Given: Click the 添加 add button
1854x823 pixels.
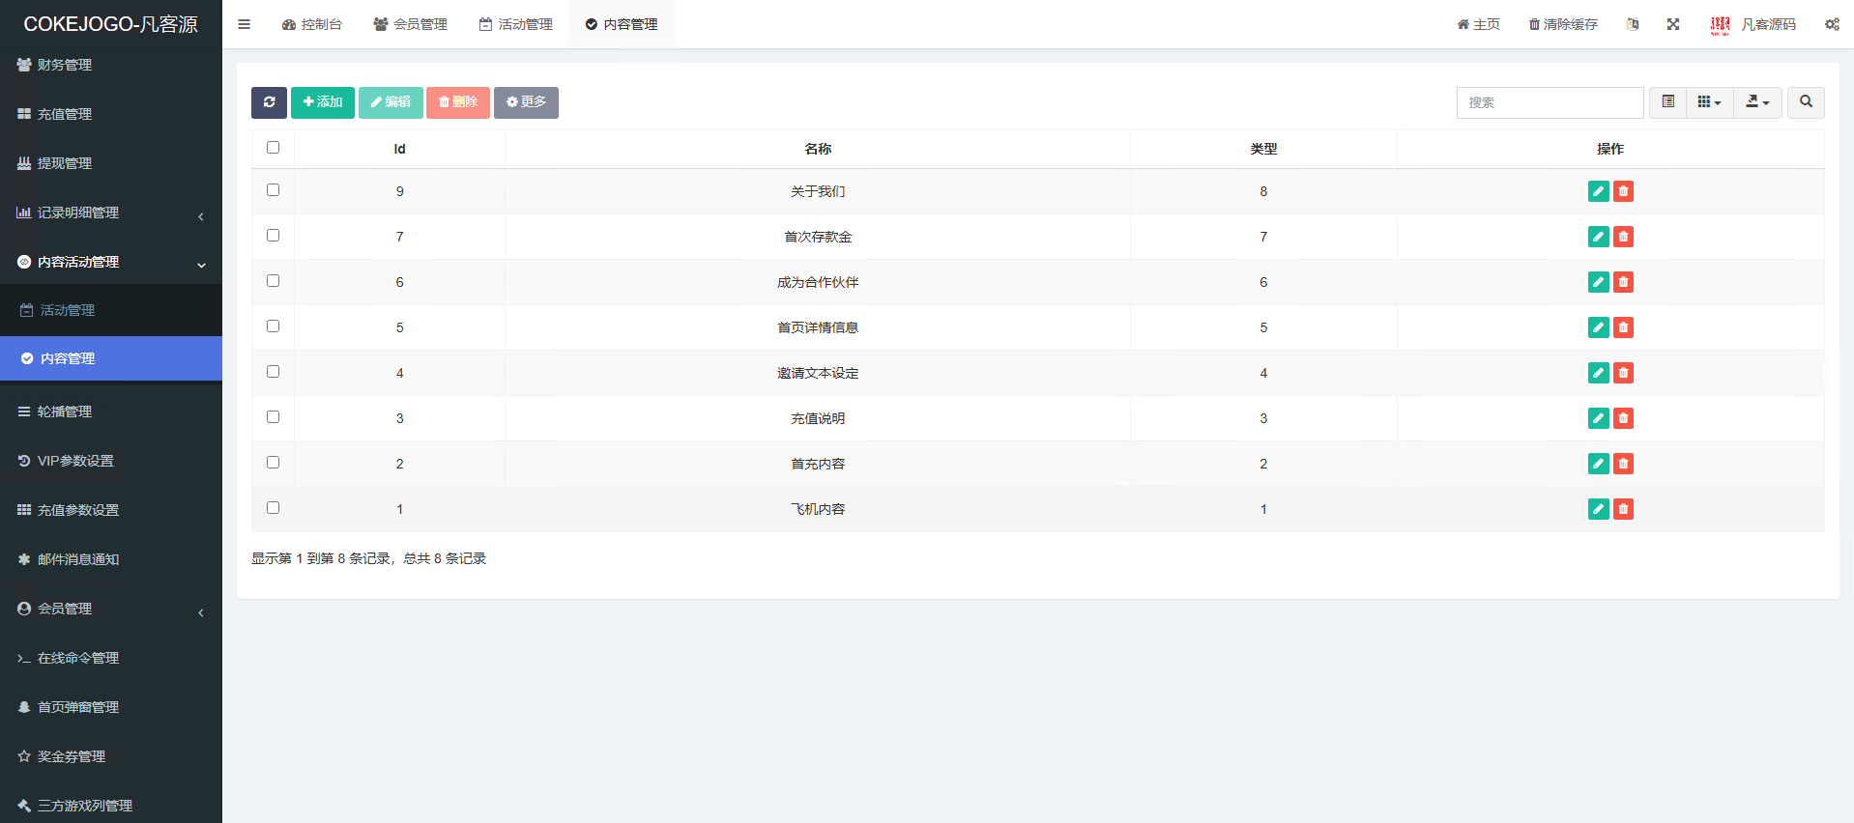Looking at the screenshot, I should click(323, 102).
